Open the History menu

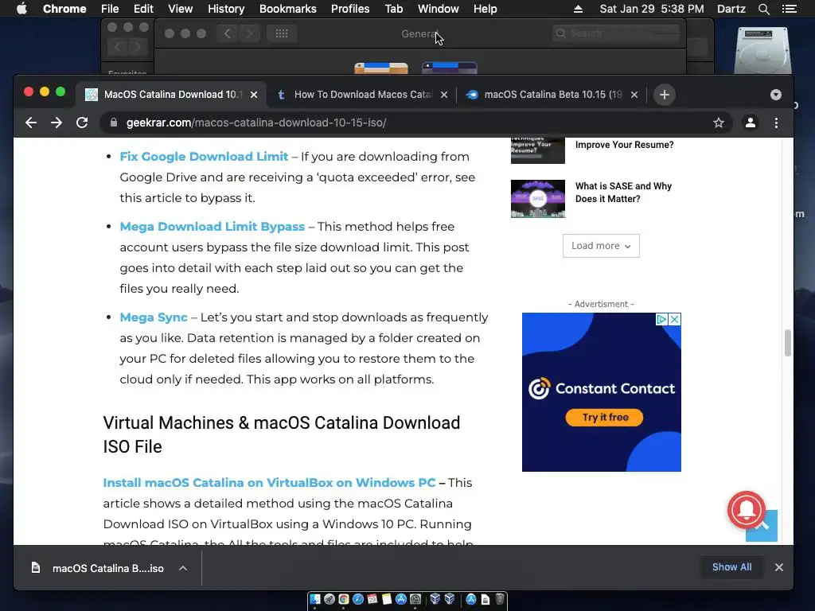click(x=226, y=9)
